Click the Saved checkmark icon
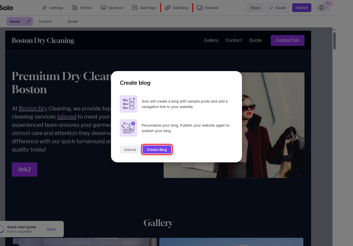The height and width of the screenshot is (246, 353). tap(271, 8)
